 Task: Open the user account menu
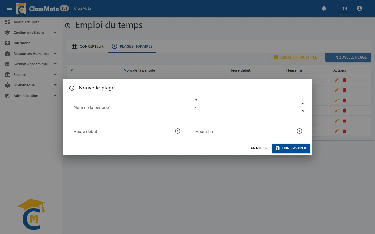[359, 8]
